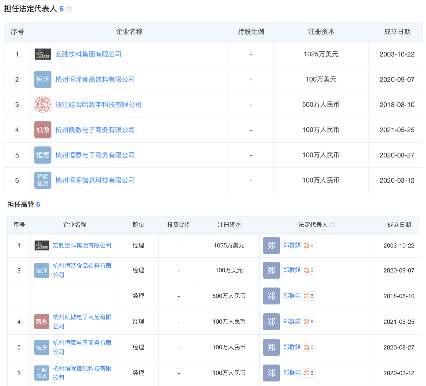The width and height of the screenshot is (426, 386).
Task: Click 1025万美元 in the 担任法定代表人 table
Action: pos(321,54)
